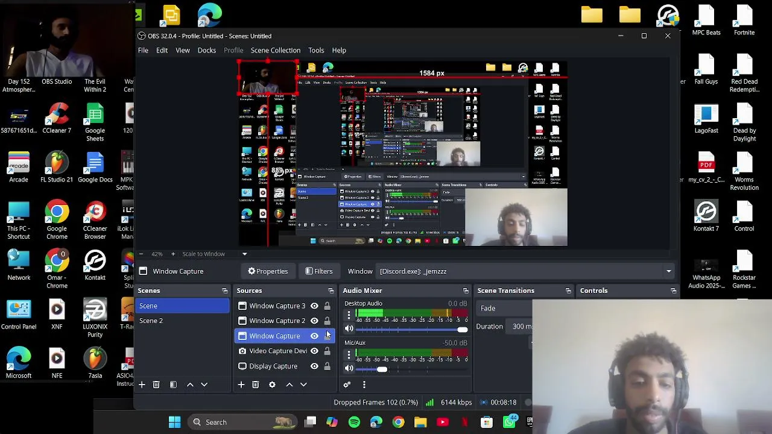Pop out the Controls dock
Screen dimensions: 772x434
pyautogui.click(x=674, y=291)
